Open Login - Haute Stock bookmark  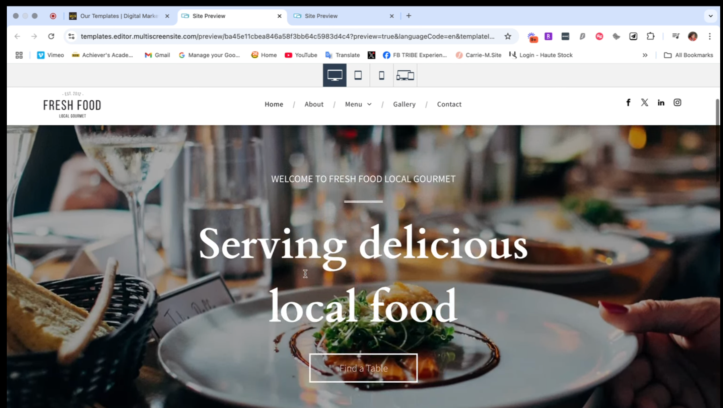[x=541, y=55]
